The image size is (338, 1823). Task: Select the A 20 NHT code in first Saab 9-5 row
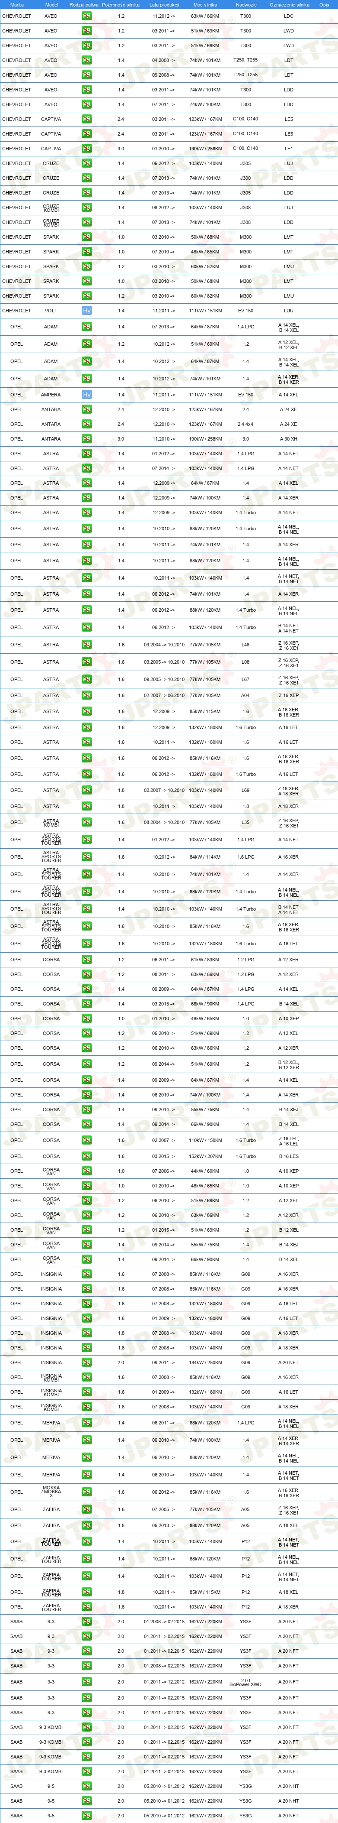[289, 1786]
